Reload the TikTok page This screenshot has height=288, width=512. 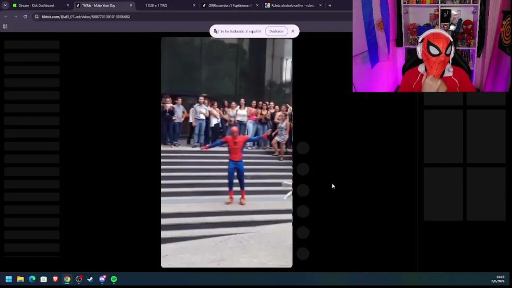coord(25,17)
